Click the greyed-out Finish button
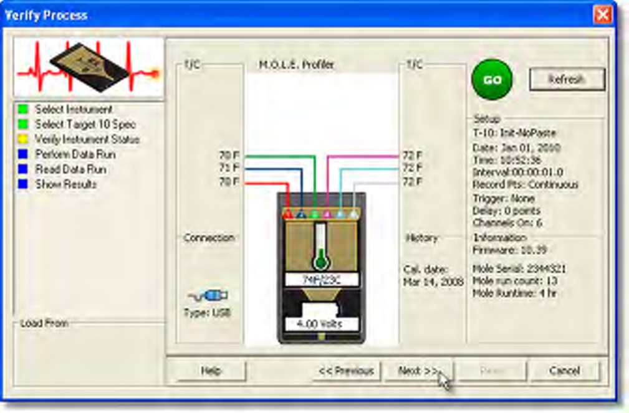Viewport: 629px width, 413px height. coord(492,371)
